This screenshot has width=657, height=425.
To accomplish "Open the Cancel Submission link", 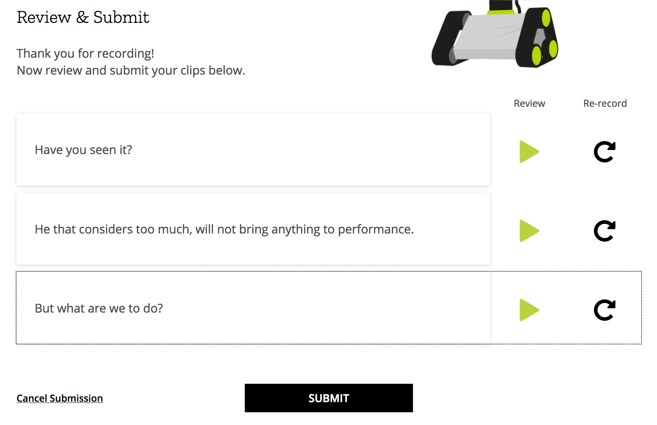I will (x=59, y=398).
